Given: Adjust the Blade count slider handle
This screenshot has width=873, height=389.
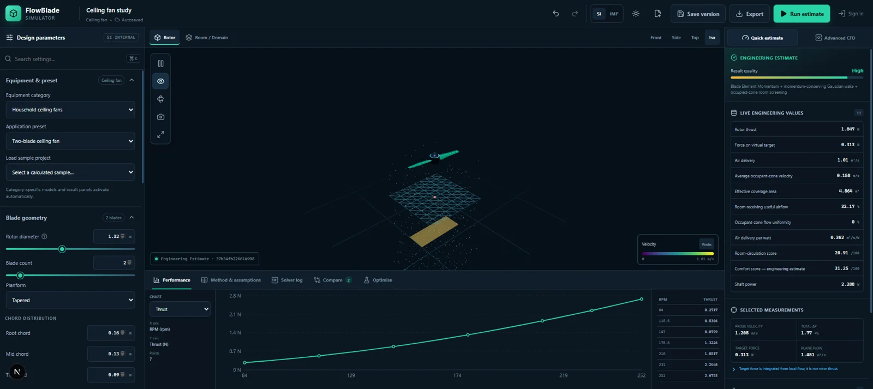Looking at the screenshot, I should [20, 275].
